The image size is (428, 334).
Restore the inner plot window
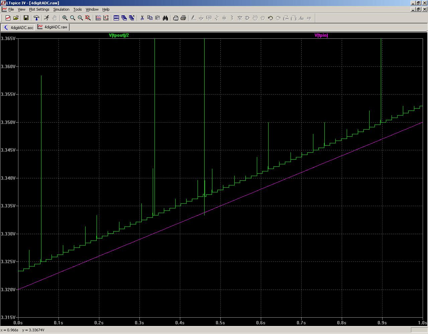418,9
